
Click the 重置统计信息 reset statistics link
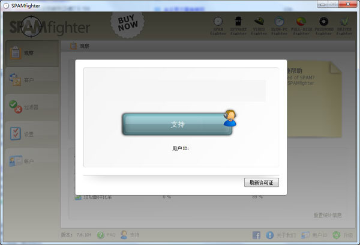328,215
